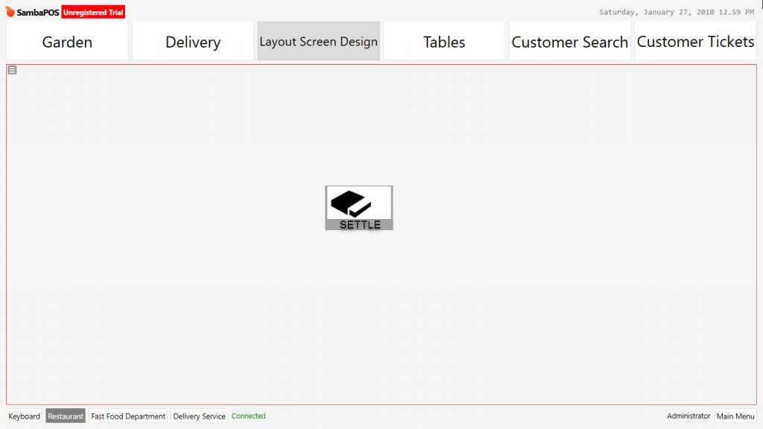Open the Customer Search tab
This screenshot has width=763, height=429.
(x=570, y=41)
